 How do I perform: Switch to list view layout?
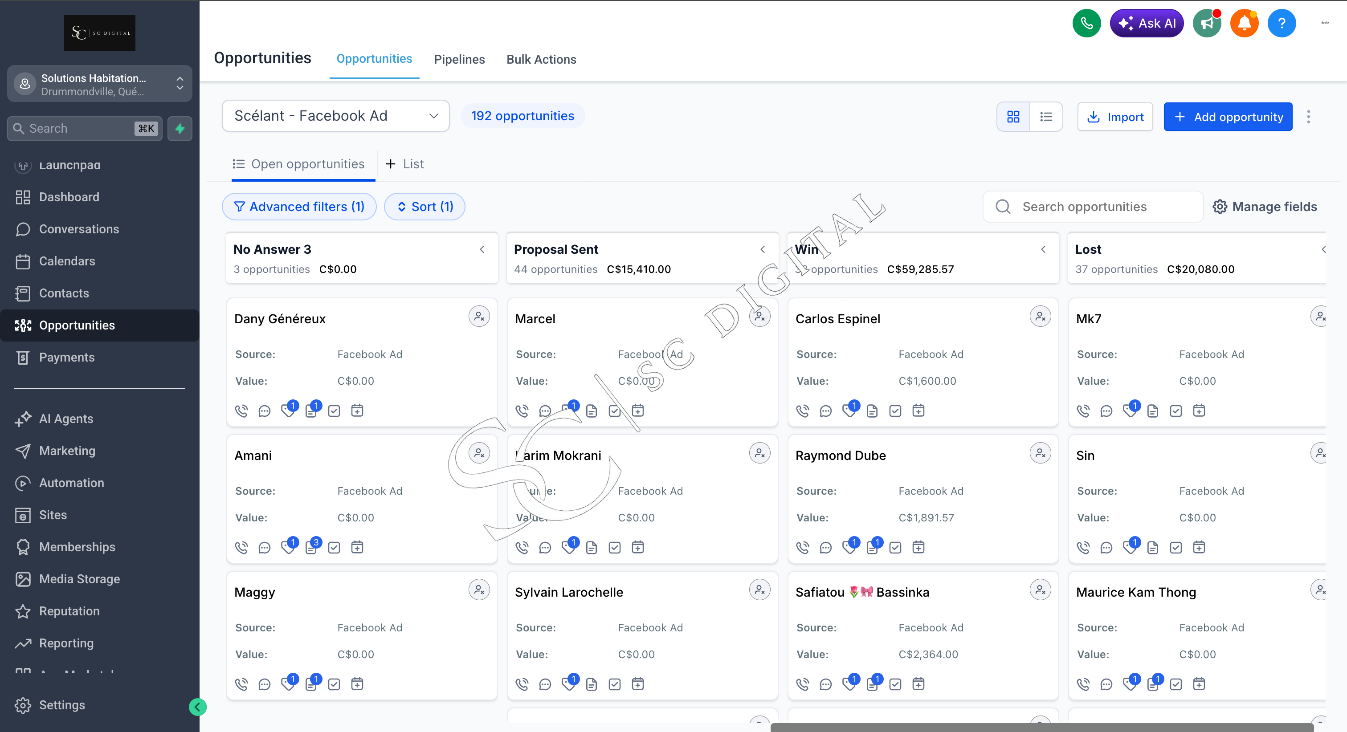click(1046, 117)
